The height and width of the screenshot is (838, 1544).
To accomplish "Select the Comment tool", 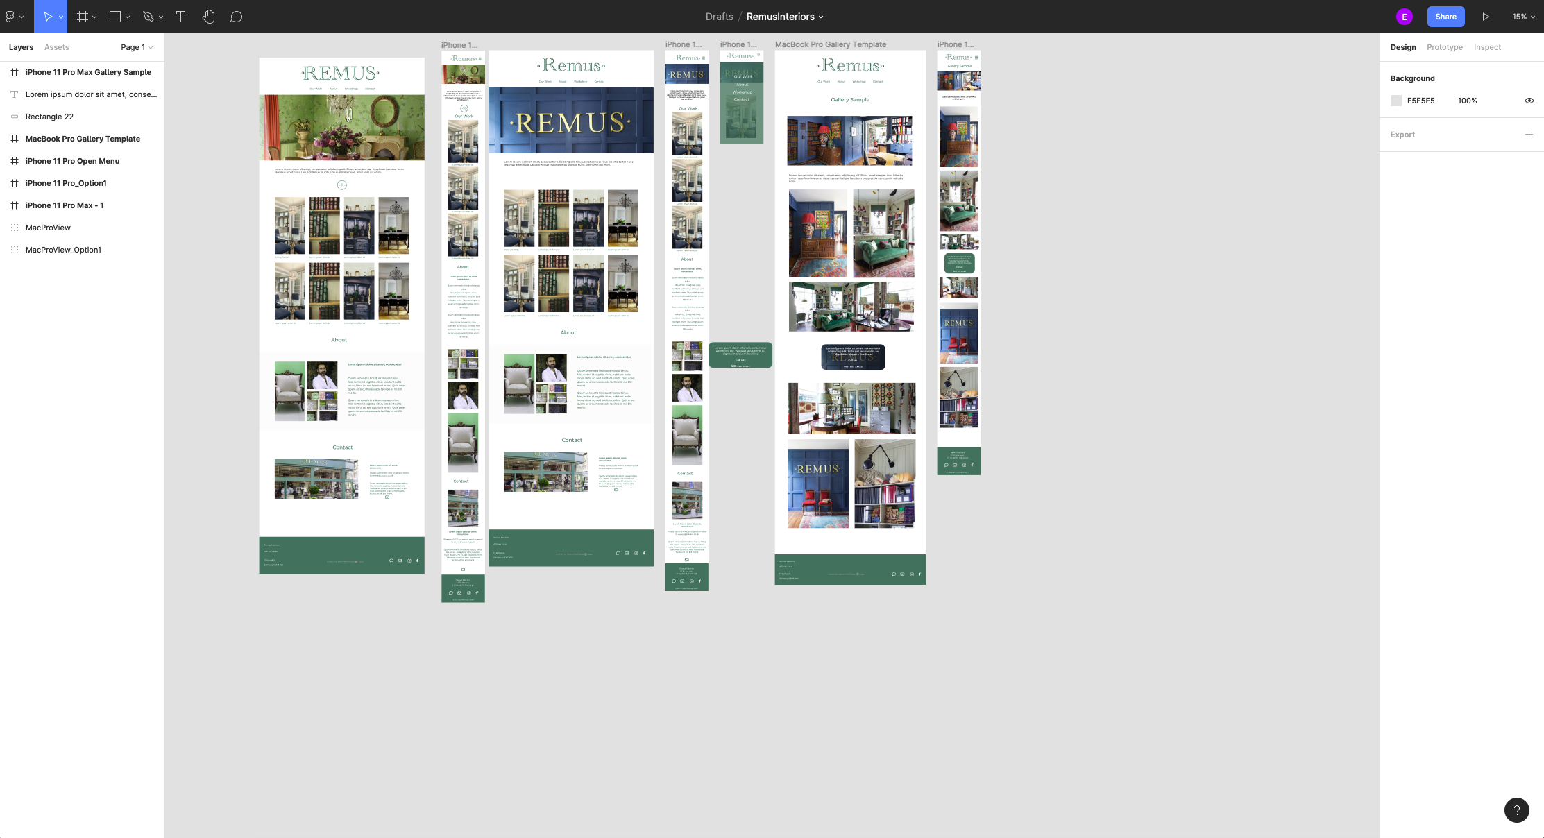I will coord(236,17).
